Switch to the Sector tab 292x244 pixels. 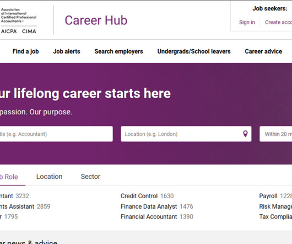[x=90, y=177]
